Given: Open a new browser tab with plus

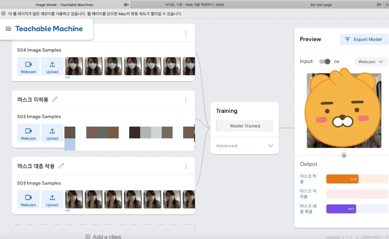Looking at the screenshot, I should pos(387,5).
